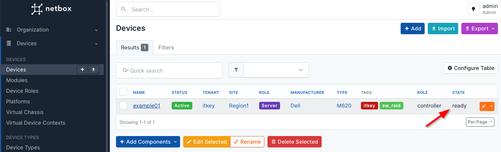Click the red Delete Selected button
501x152 pixels.
294,142
